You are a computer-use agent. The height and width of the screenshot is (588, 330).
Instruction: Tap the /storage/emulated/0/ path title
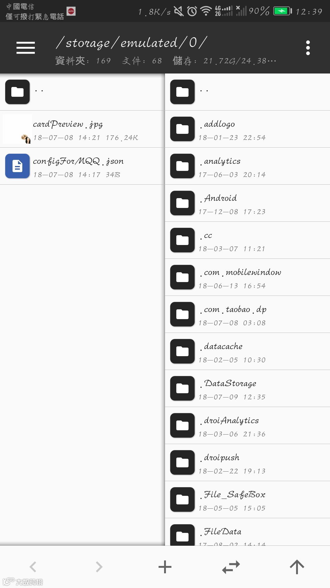(132, 43)
